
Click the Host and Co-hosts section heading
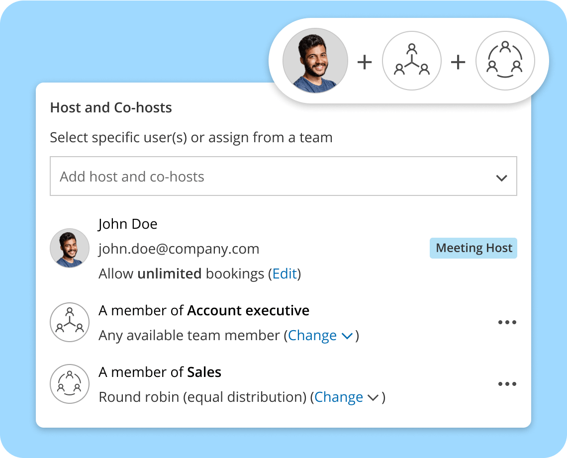[110, 107]
